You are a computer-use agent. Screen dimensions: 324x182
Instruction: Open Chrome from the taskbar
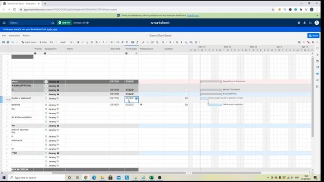(x=86, y=177)
